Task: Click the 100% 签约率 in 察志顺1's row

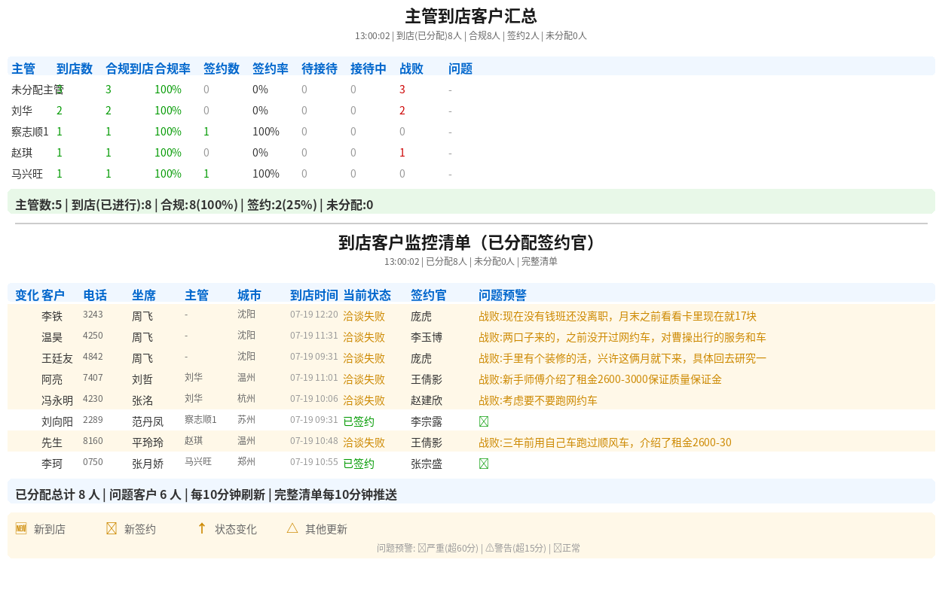Action: tap(266, 132)
